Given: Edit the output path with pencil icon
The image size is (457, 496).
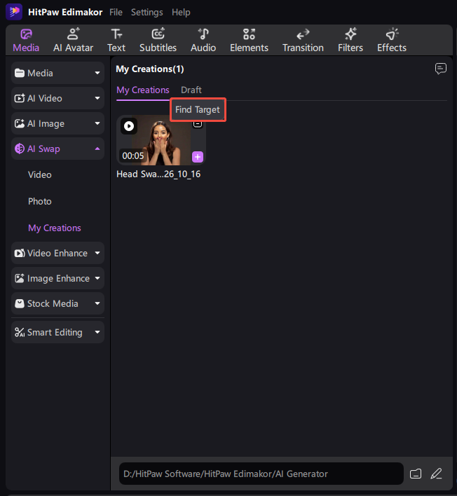Looking at the screenshot, I should pyautogui.click(x=437, y=474).
